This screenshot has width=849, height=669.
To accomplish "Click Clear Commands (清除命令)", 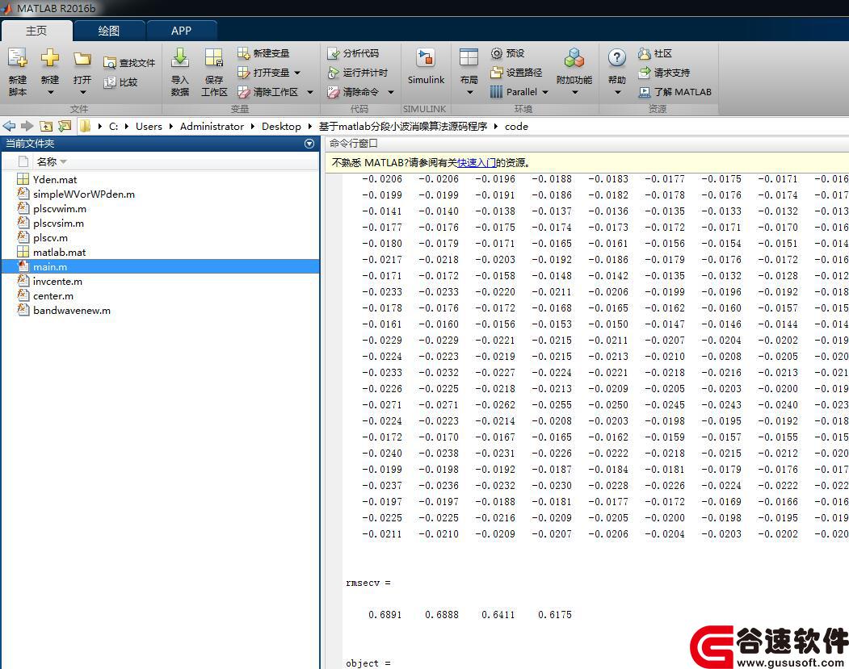I will (x=353, y=92).
